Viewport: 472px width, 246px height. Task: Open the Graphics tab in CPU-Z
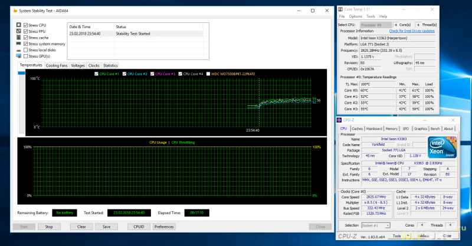421,128
